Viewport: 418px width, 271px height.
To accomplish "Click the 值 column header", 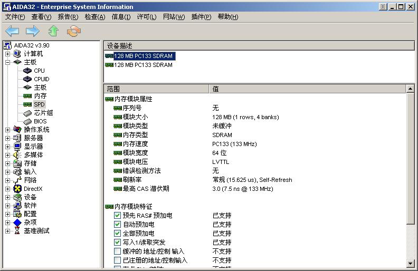I will click(307, 89).
